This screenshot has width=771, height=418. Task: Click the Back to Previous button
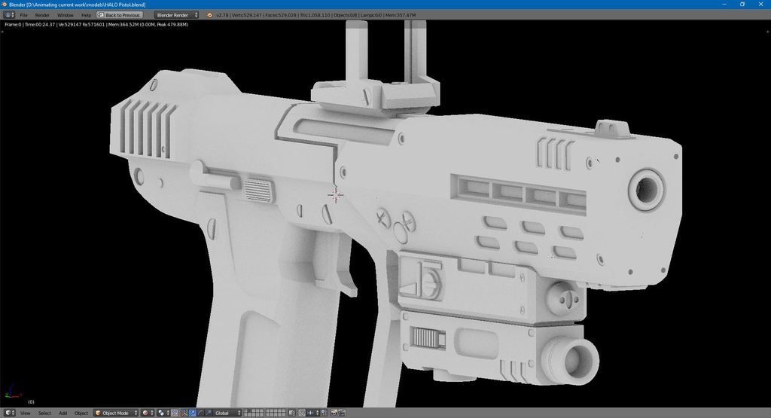(120, 15)
